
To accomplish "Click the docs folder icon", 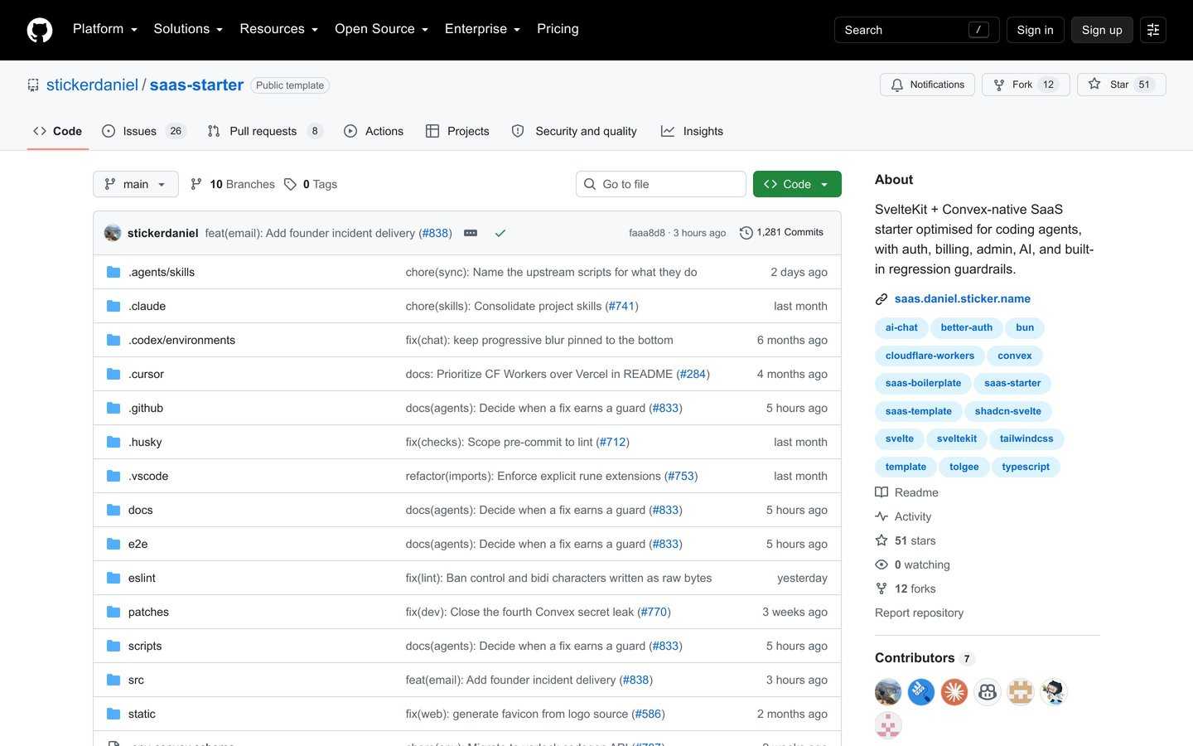I will click(114, 510).
